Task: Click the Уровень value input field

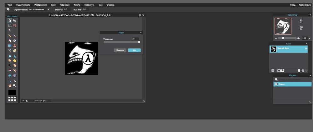Action: click(135, 39)
